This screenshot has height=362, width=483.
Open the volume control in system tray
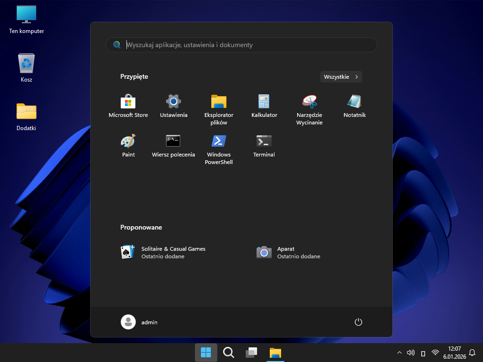[x=411, y=353]
